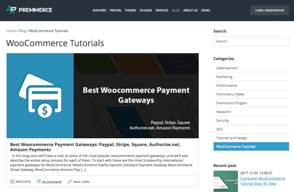Open the Best Woocommerce Payment Gateways post title
294x192 pixels.
pos(95,147)
